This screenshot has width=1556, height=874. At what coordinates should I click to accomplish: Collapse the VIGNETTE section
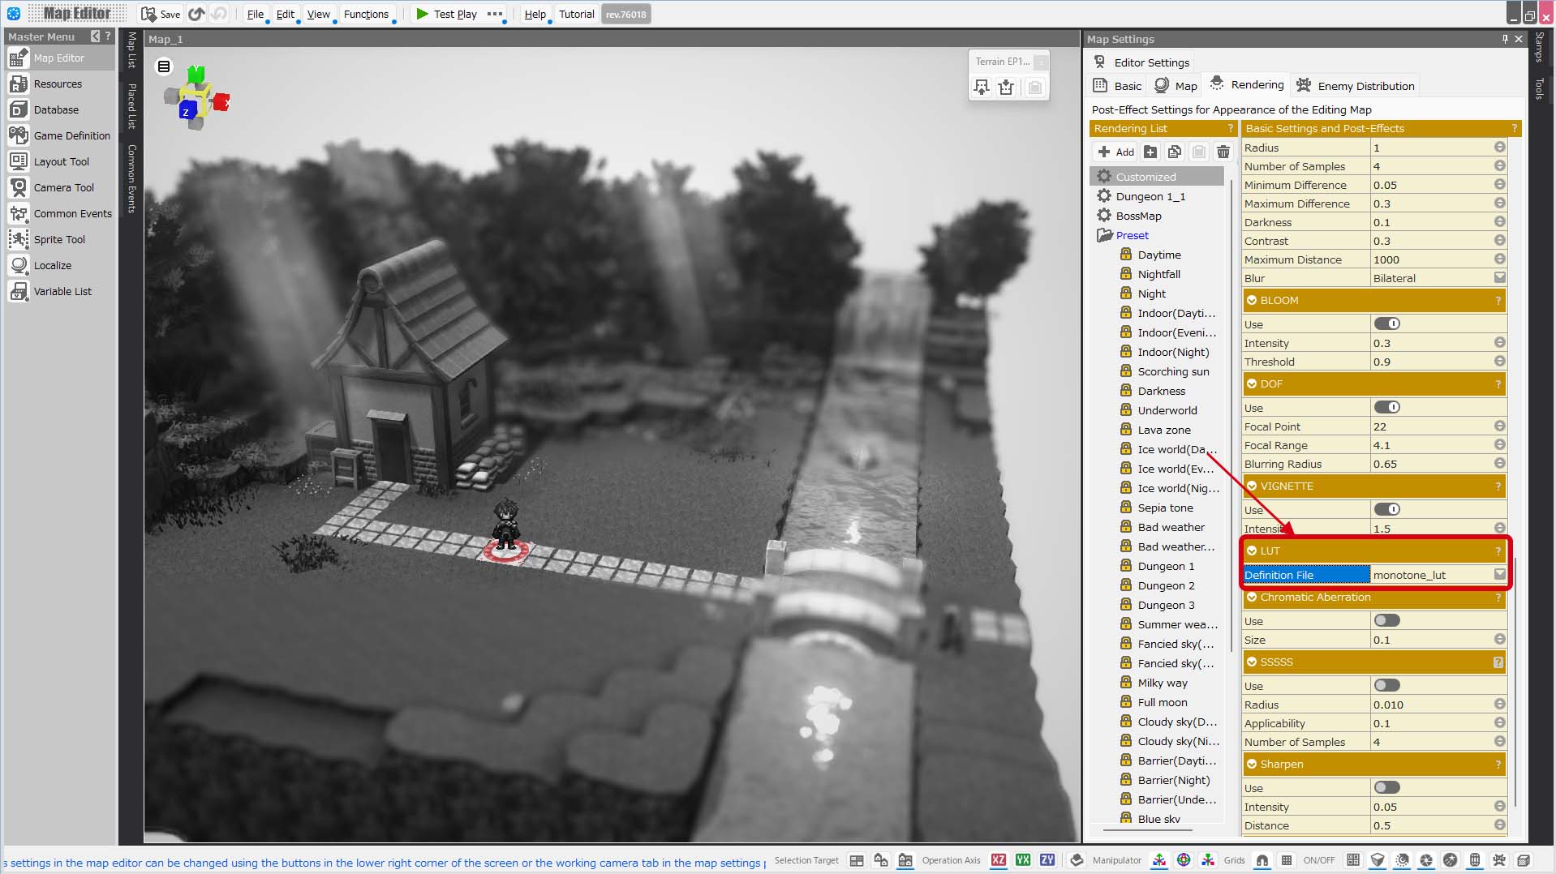[1252, 486]
